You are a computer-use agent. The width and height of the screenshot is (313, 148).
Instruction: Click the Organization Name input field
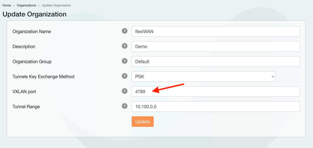tap(215, 31)
